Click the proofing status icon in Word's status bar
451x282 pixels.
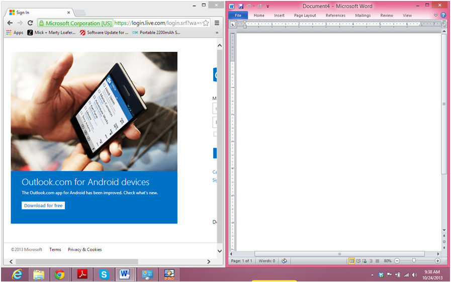pyautogui.click(x=284, y=261)
